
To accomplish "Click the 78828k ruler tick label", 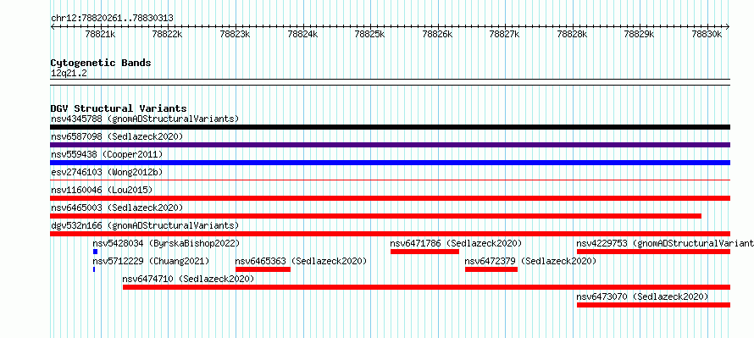I will tap(572, 34).
